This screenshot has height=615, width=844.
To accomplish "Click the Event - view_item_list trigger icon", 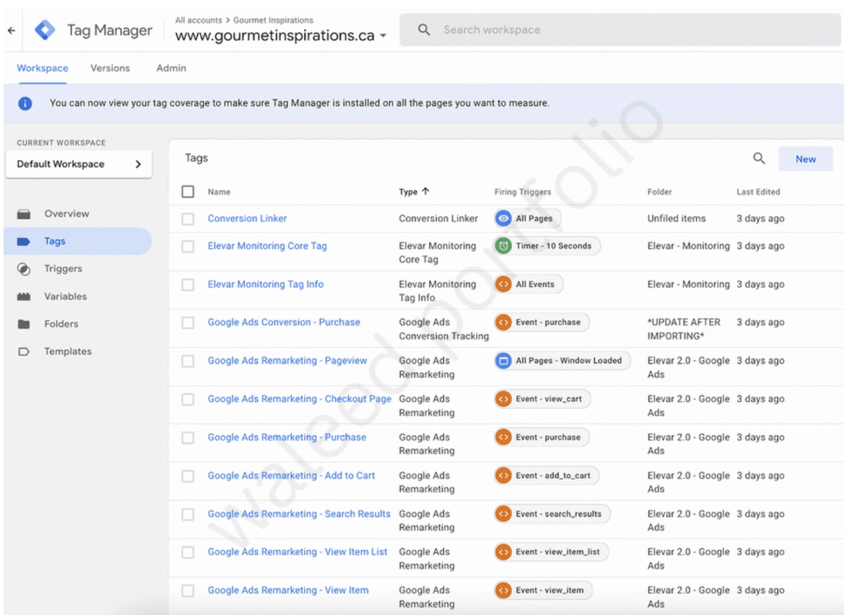I will pos(503,552).
